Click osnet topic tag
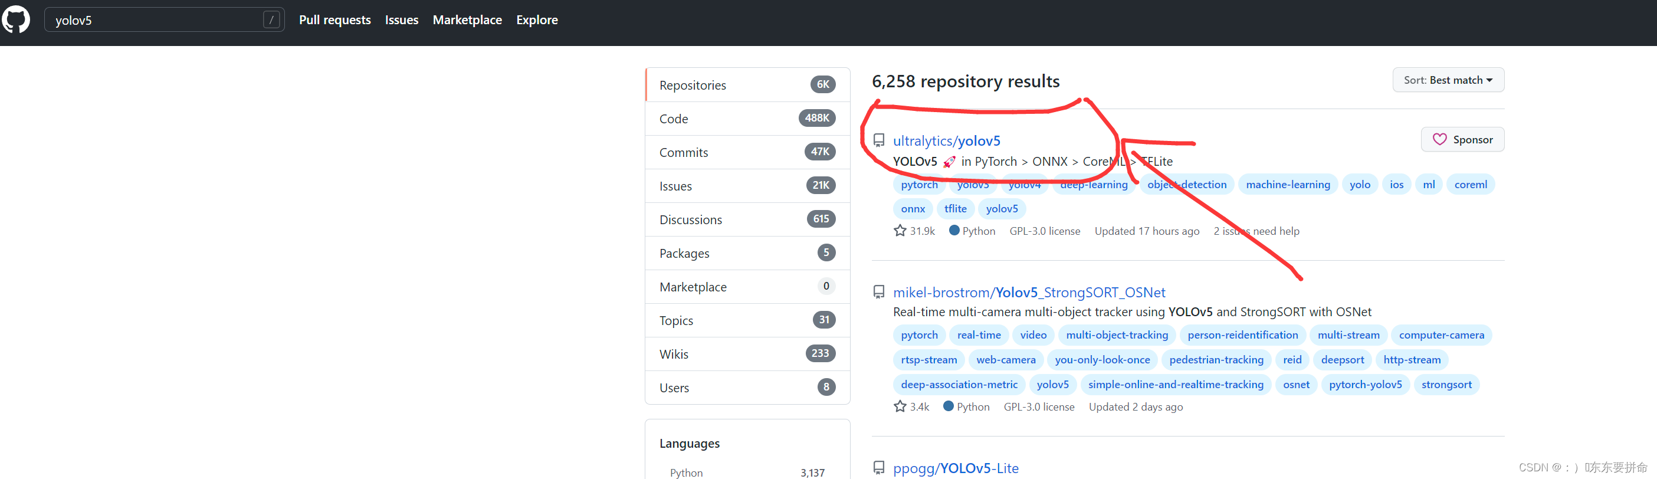The image size is (1657, 479). click(x=1295, y=385)
